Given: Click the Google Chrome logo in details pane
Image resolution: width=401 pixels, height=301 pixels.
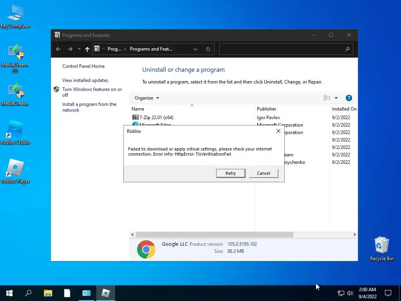Looking at the screenshot, I should pyautogui.click(x=146, y=249).
